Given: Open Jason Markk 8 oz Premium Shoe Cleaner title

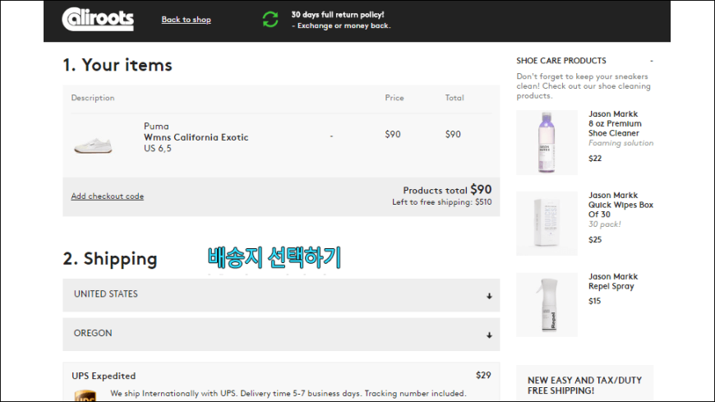Looking at the screenshot, I should point(615,123).
